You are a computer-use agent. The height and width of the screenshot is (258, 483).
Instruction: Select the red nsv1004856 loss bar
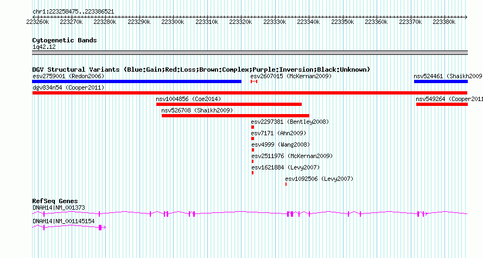tap(229, 104)
